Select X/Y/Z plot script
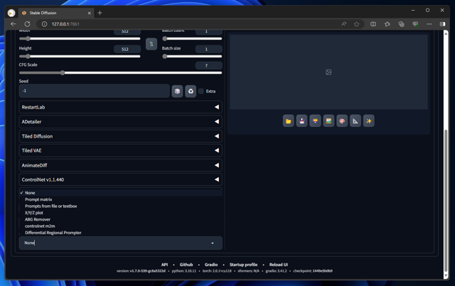Image resolution: width=455 pixels, height=286 pixels. (x=120, y=213)
